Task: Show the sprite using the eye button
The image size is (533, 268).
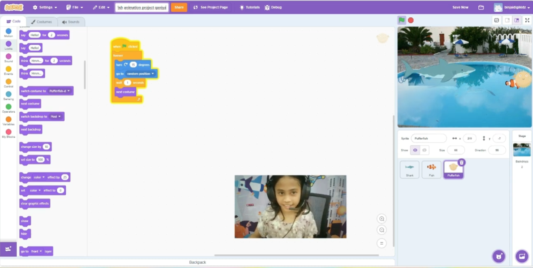Action: pos(415,150)
